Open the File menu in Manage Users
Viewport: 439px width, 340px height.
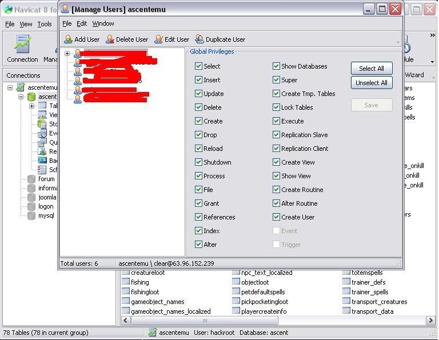tap(67, 23)
